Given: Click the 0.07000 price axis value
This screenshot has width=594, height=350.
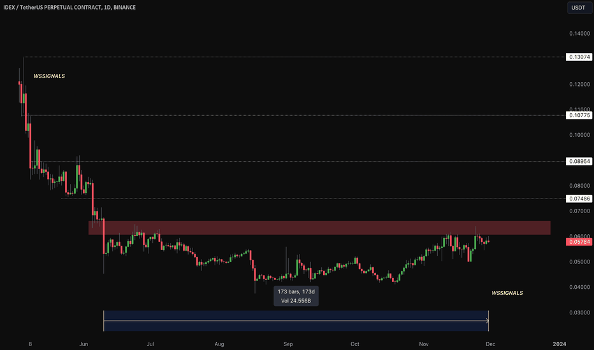Looking at the screenshot, I should tap(579, 211).
